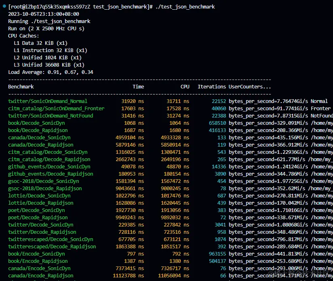Select benchmark name twitter/SonicOnDemand_NotFound

tap(51, 115)
